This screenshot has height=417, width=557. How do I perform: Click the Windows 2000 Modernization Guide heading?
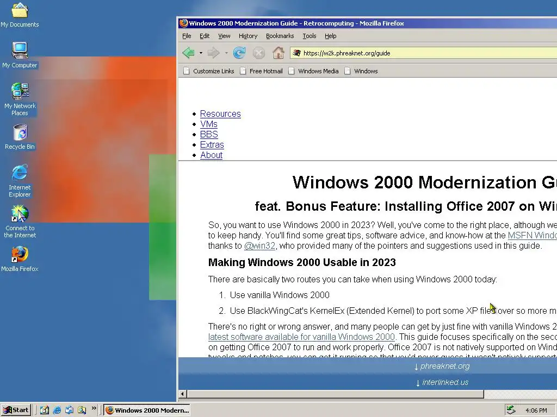(x=424, y=182)
